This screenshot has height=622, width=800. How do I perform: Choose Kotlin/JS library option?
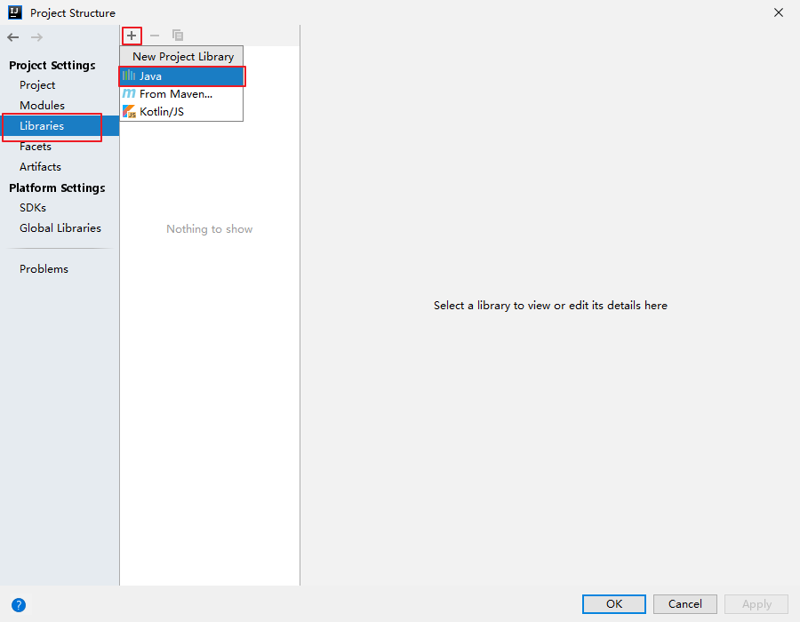(x=181, y=112)
